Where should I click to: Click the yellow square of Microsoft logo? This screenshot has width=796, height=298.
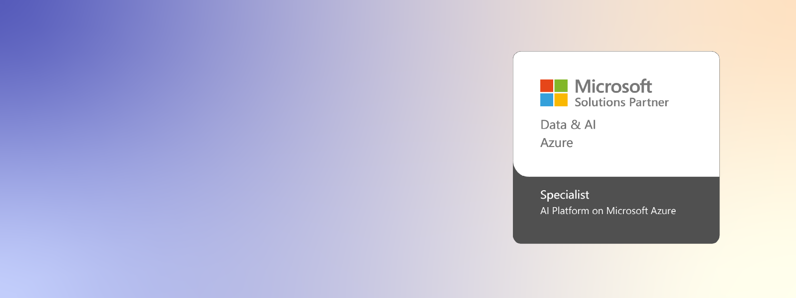pyautogui.click(x=561, y=100)
